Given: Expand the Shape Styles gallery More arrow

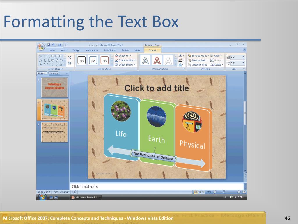Looking at the screenshot, I should pyautogui.click(x=112, y=64).
